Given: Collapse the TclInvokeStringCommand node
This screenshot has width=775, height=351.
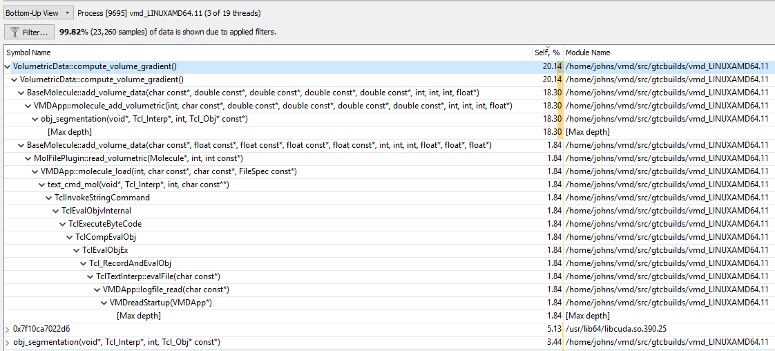Looking at the screenshot, I should 48,198.
